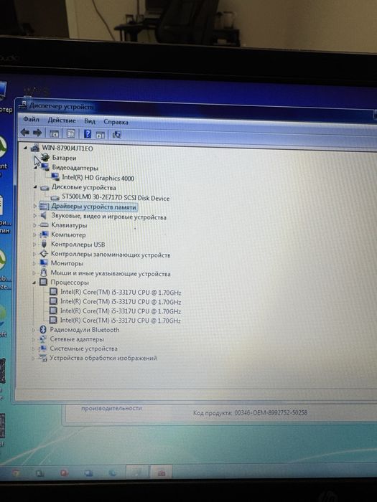The width and height of the screenshot is (377, 502).
Task: Click the speaker icon beside Звуковые, видео и игровые устройства
Action: coord(44,216)
